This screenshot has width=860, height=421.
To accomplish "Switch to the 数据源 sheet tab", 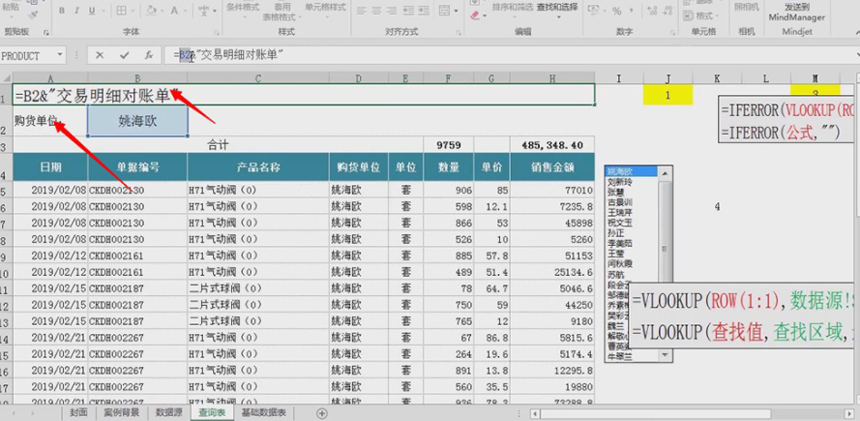I will (169, 412).
